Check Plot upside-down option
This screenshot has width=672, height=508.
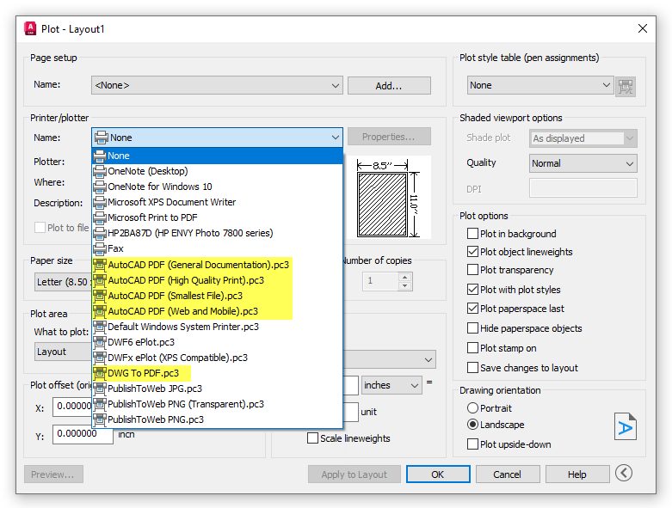pos(472,444)
